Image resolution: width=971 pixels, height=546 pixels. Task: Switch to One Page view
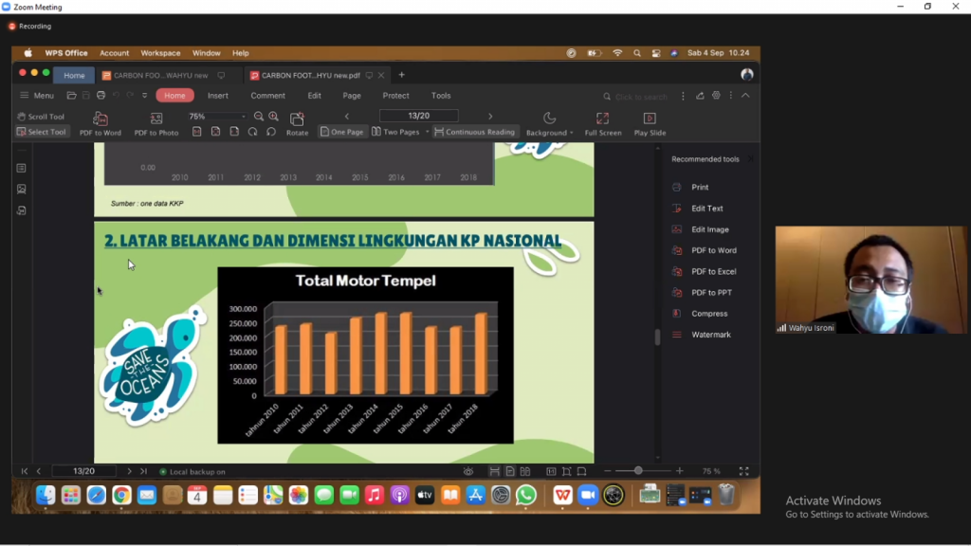(341, 132)
